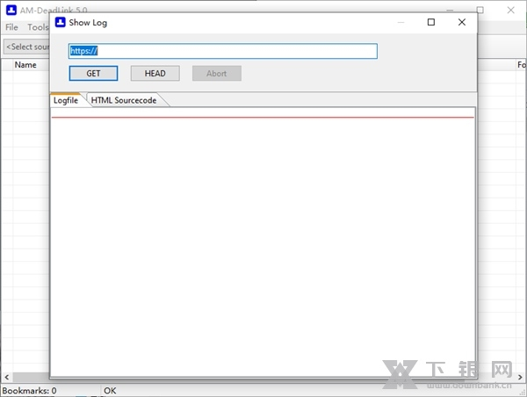527x397 pixels.
Task: Focus the https:// URL input field
Action: [223, 51]
